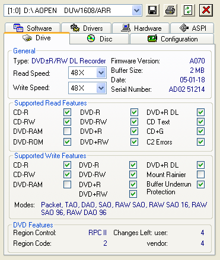220x260 pixels.
Task: Click the vendor changes left value 4
Action: (202, 243)
